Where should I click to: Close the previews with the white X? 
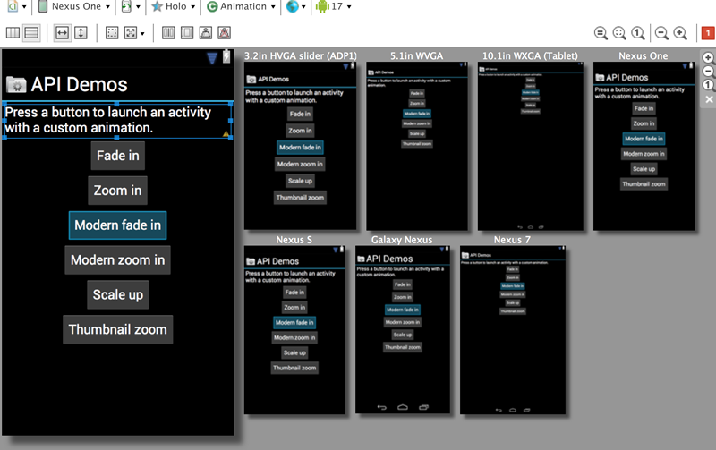pos(709,99)
